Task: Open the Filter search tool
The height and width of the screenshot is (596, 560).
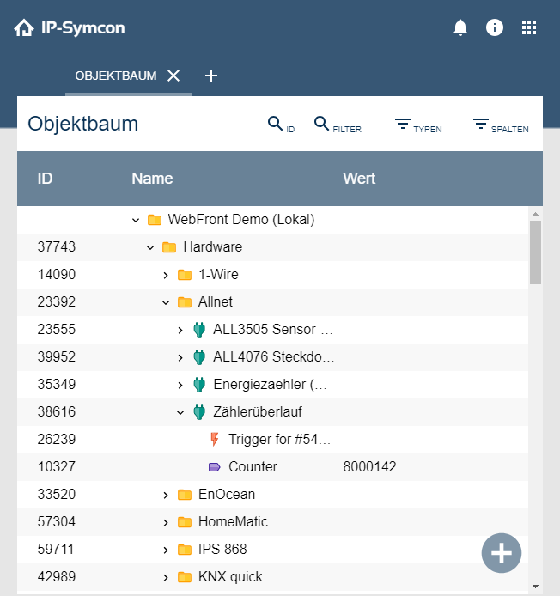Action: click(x=337, y=125)
